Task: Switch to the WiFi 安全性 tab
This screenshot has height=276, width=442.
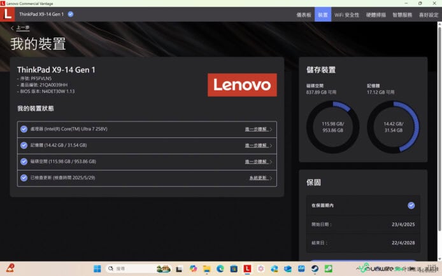Action: coord(346,15)
